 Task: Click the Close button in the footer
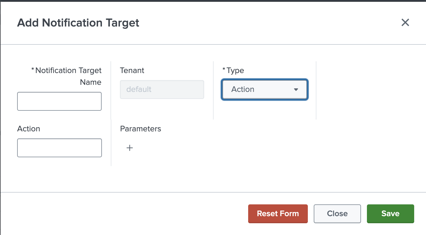click(x=337, y=214)
